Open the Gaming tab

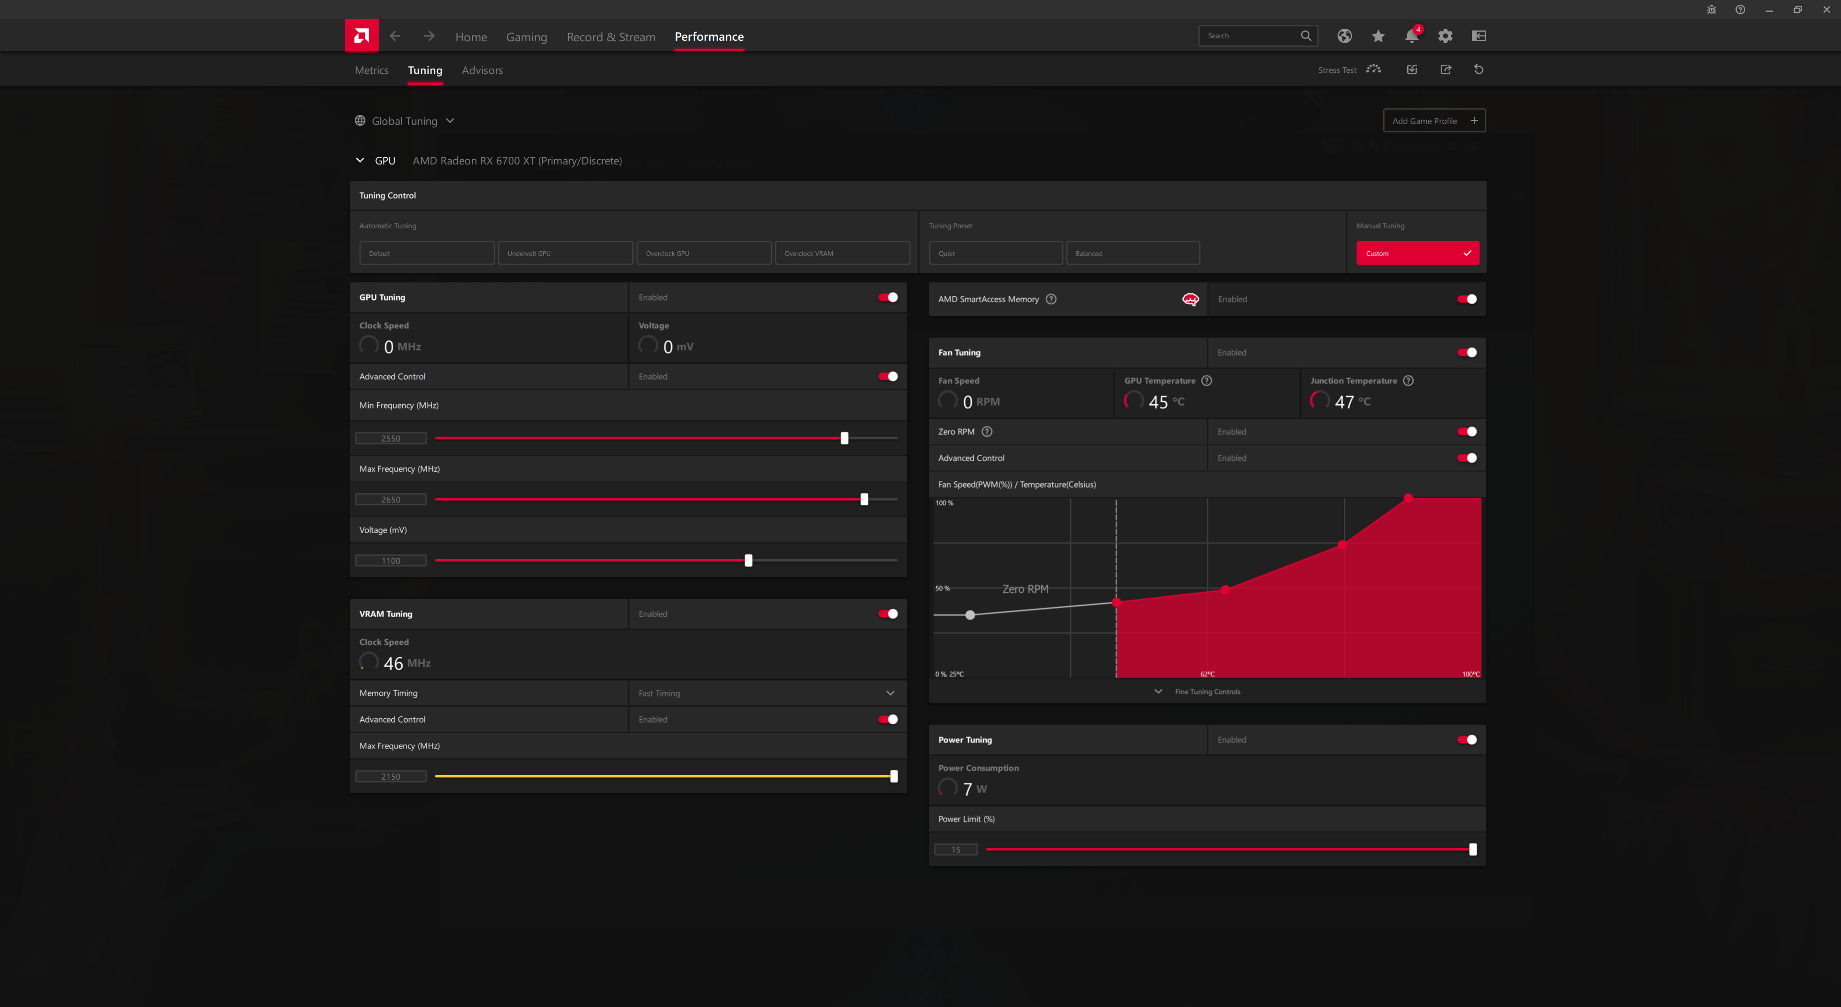[526, 36]
